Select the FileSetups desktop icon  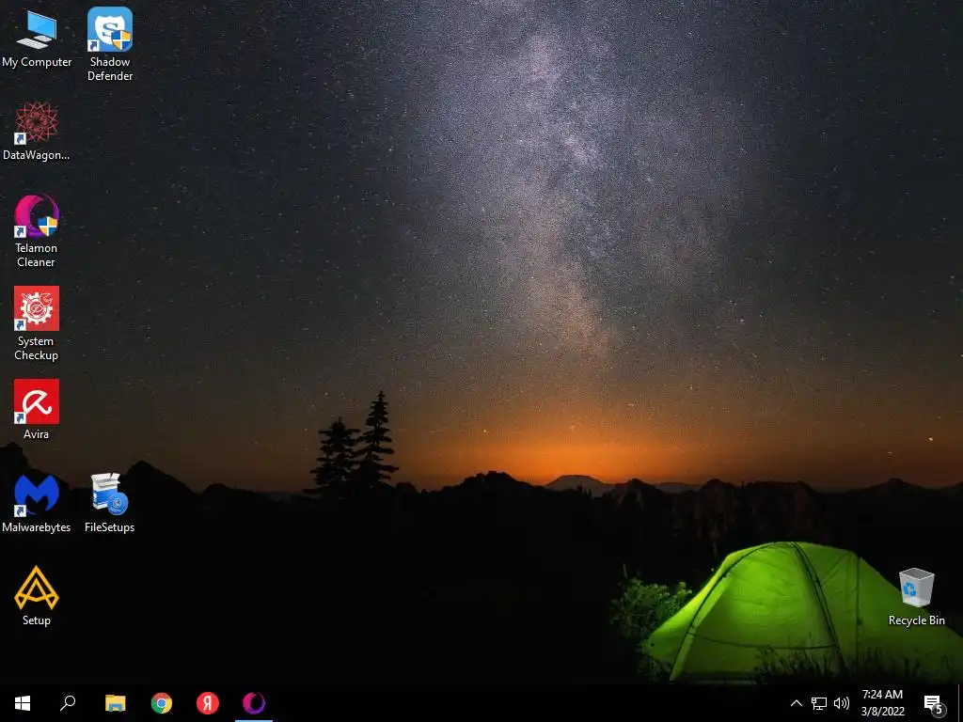point(109,503)
